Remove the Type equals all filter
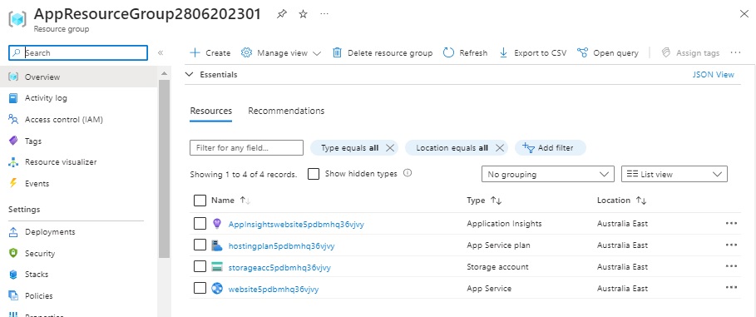The image size is (756, 317). pos(390,148)
